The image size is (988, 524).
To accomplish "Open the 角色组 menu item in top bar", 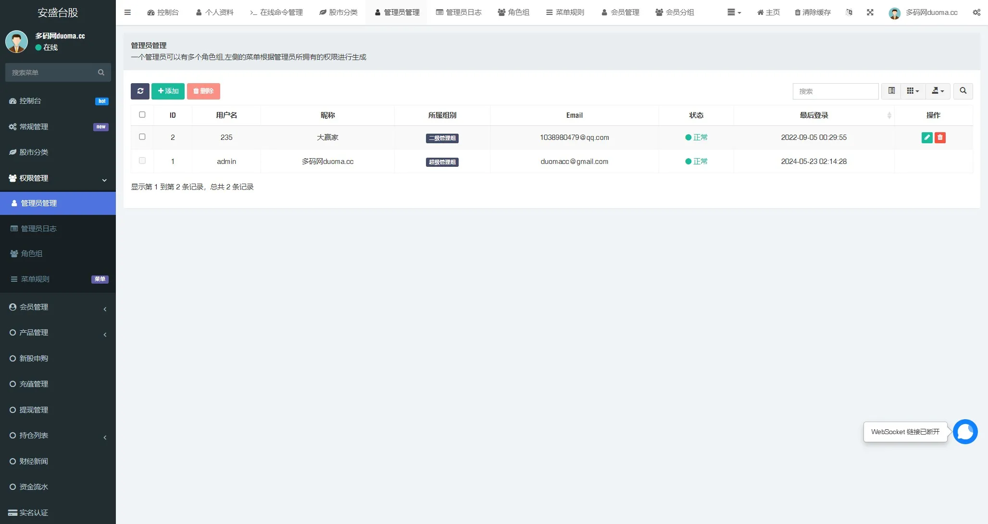I will pos(513,12).
